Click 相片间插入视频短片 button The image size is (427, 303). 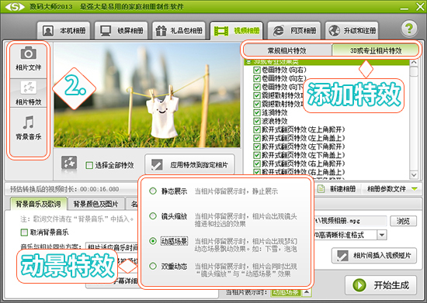coord(374,256)
